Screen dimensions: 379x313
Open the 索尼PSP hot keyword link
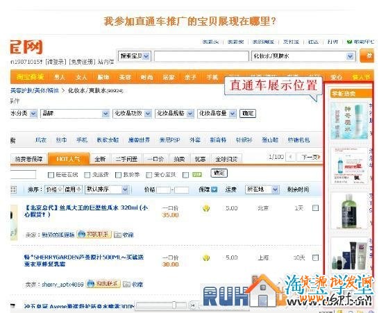169,140
